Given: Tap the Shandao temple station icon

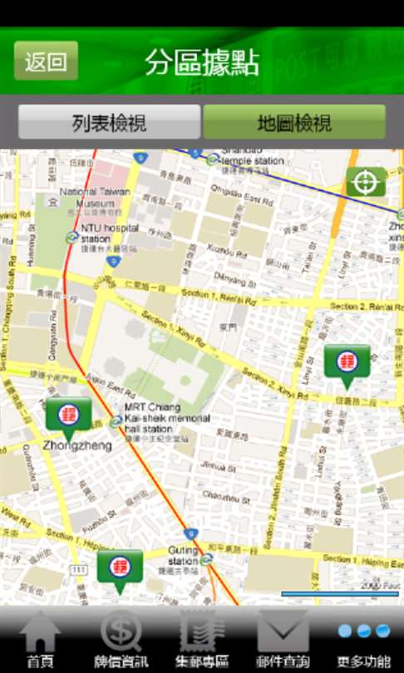Looking at the screenshot, I should click(x=212, y=160).
